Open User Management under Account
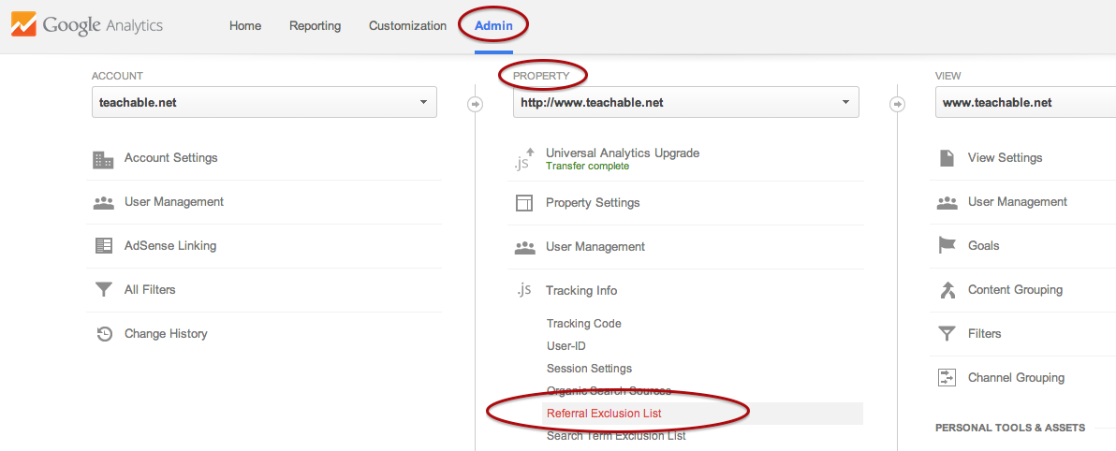This screenshot has width=1116, height=451. coord(173,202)
